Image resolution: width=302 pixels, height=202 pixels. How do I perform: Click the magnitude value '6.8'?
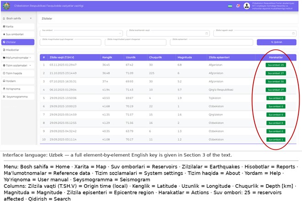click(x=179, y=65)
